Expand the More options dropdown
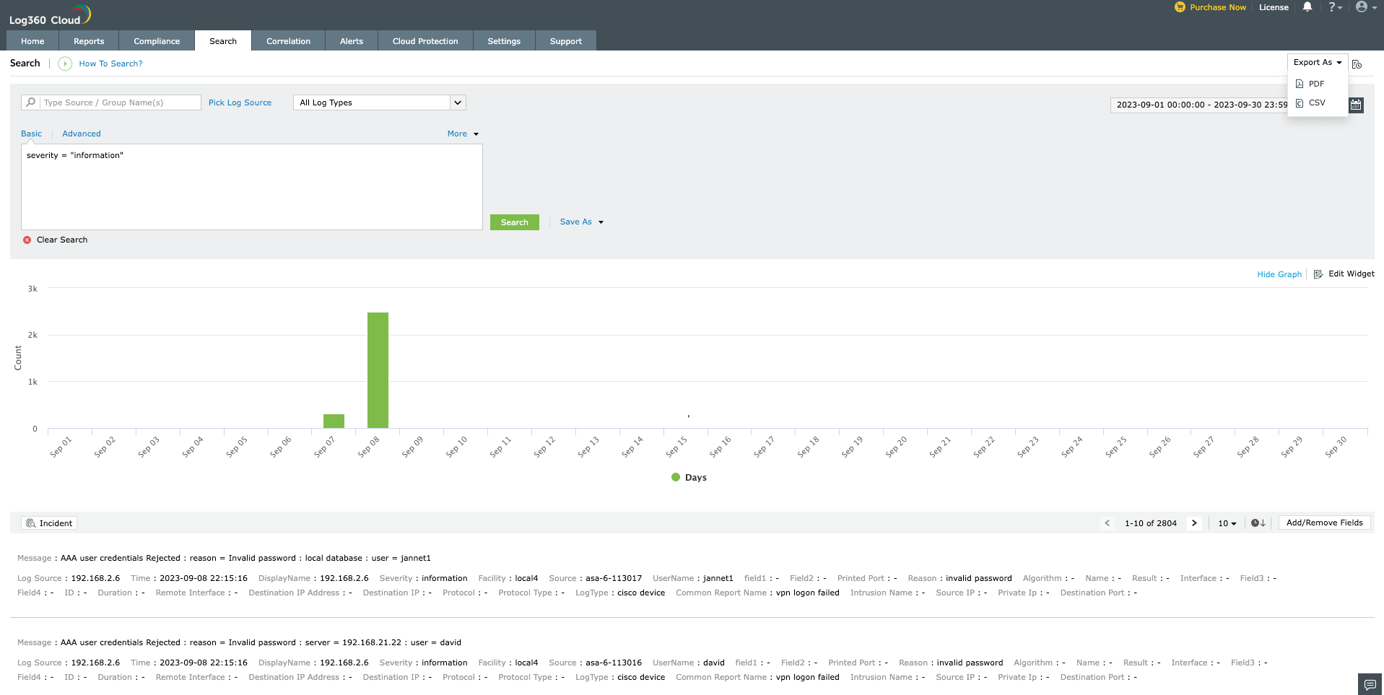This screenshot has width=1384, height=695. [463, 134]
